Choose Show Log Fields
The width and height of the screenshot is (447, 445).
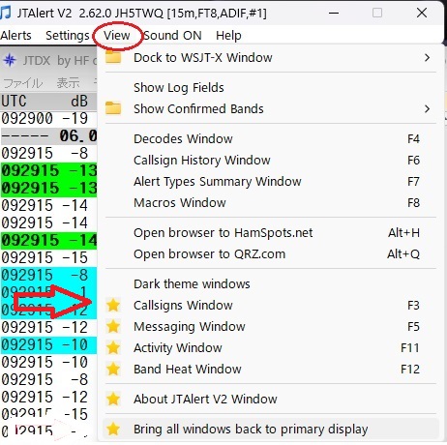pyautogui.click(x=270, y=87)
